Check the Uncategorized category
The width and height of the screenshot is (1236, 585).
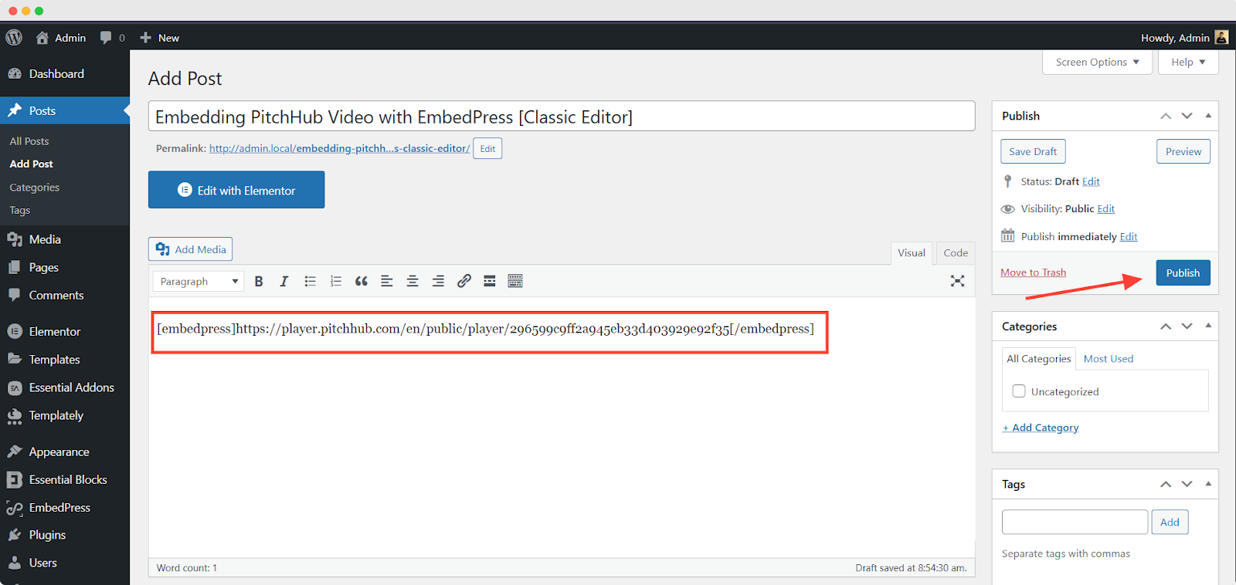pyautogui.click(x=1019, y=391)
